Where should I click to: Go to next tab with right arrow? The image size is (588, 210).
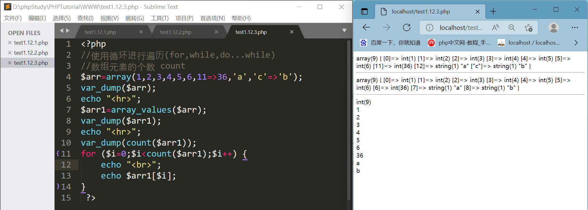[x=68, y=31]
